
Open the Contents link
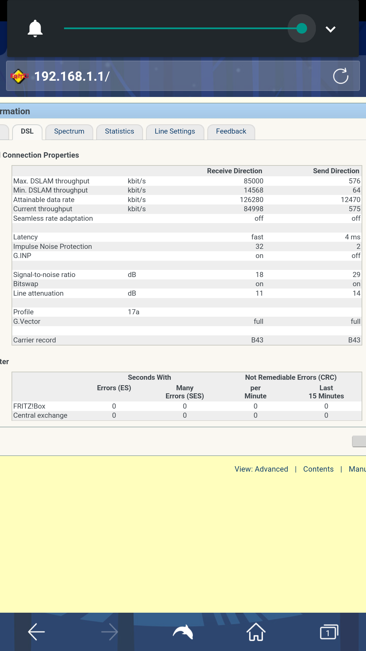click(x=318, y=469)
